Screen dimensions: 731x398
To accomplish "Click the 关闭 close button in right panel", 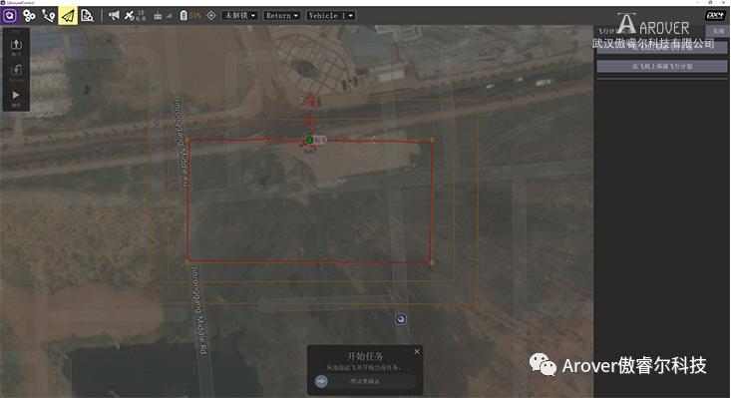I will click(x=718, y=31).
